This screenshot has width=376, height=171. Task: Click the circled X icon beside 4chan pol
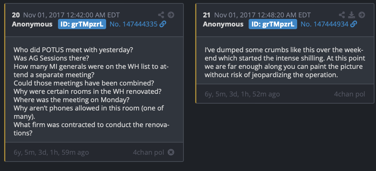coord(171,152)
